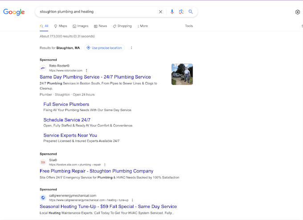This screenshot has height=220, width=303.
Task: Click the Use precise location button
Action: point(104,48)
